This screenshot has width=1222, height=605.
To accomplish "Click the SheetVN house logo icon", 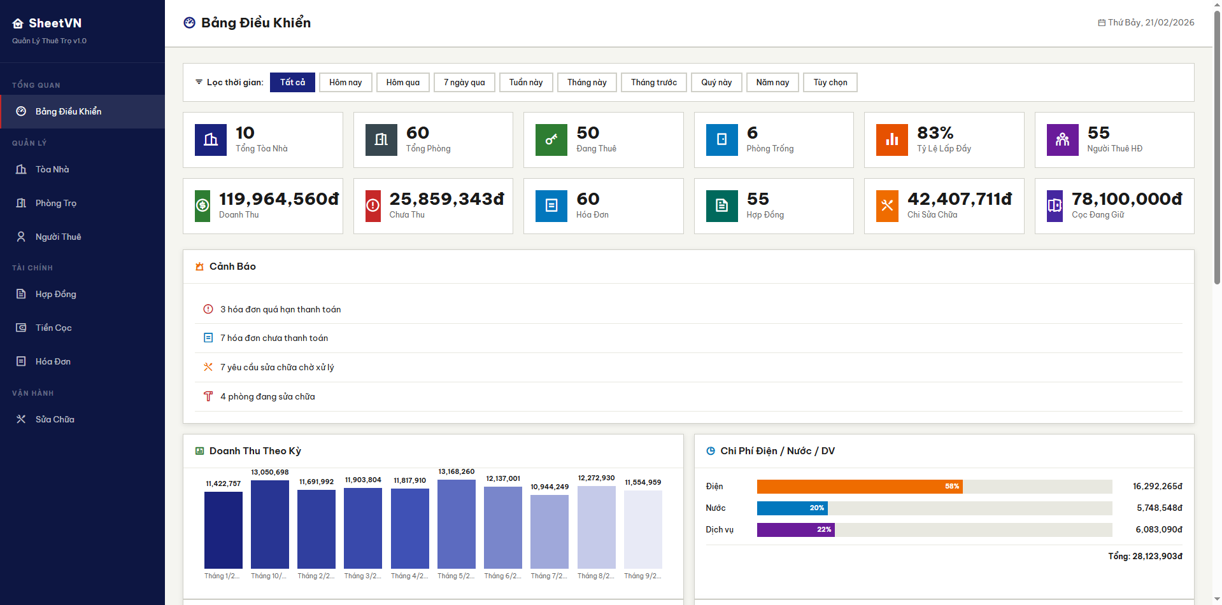I will (18, 24).
